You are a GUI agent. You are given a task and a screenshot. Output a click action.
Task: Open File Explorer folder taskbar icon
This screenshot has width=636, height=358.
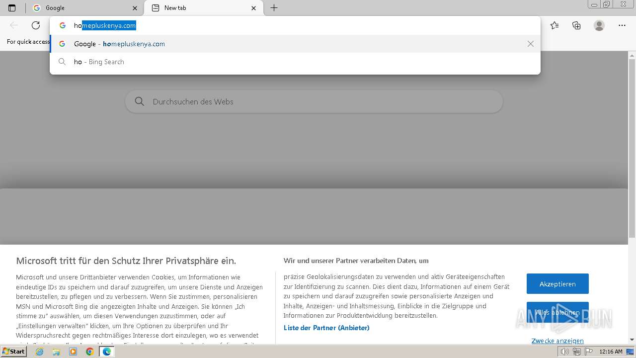(56, 352)
